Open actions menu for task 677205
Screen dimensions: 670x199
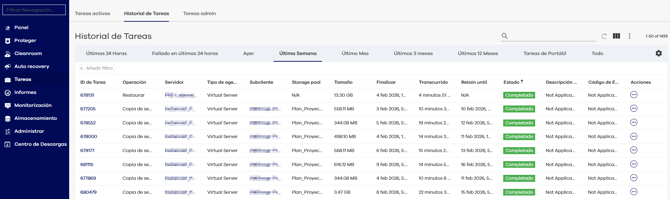[634, 109]
